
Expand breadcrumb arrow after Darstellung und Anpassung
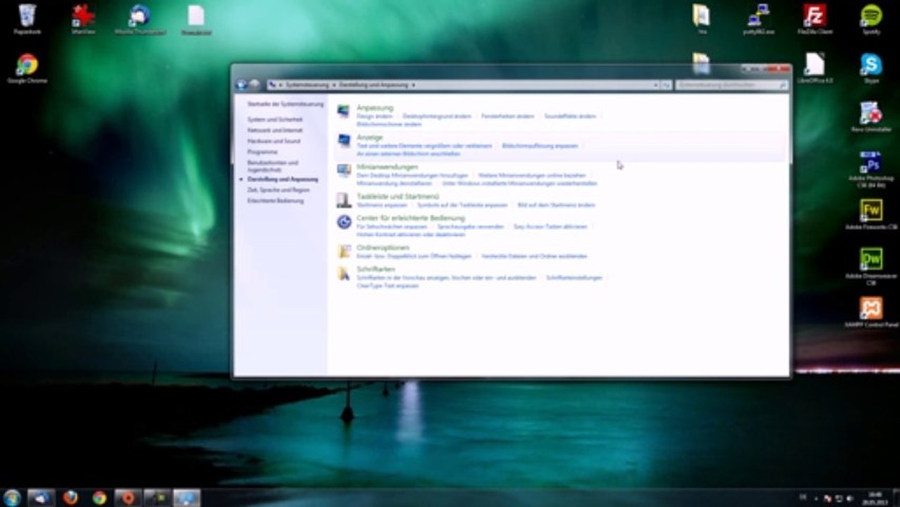[x=413, y=84]
